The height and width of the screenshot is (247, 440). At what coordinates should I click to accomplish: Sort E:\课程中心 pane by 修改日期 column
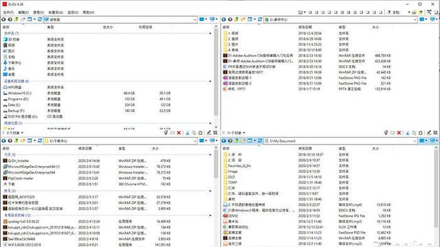305,27
